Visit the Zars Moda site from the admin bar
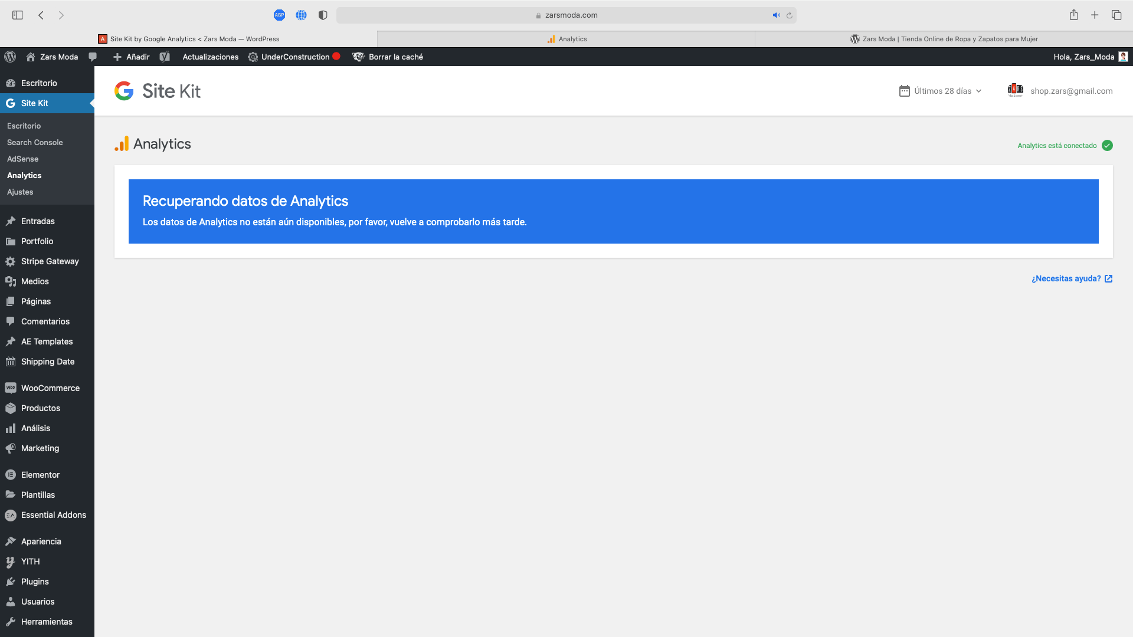 click(53, 57)
